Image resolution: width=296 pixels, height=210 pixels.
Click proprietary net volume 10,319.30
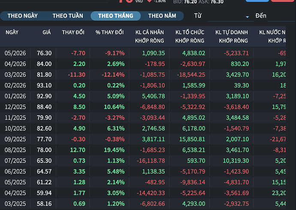click(x=236, y=161)
